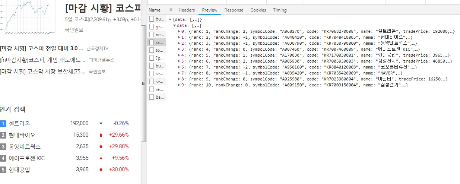The width and height of the screenshot is (460, 184).
Task: Open the Timing tab
Action: click(x=280, y=10)
